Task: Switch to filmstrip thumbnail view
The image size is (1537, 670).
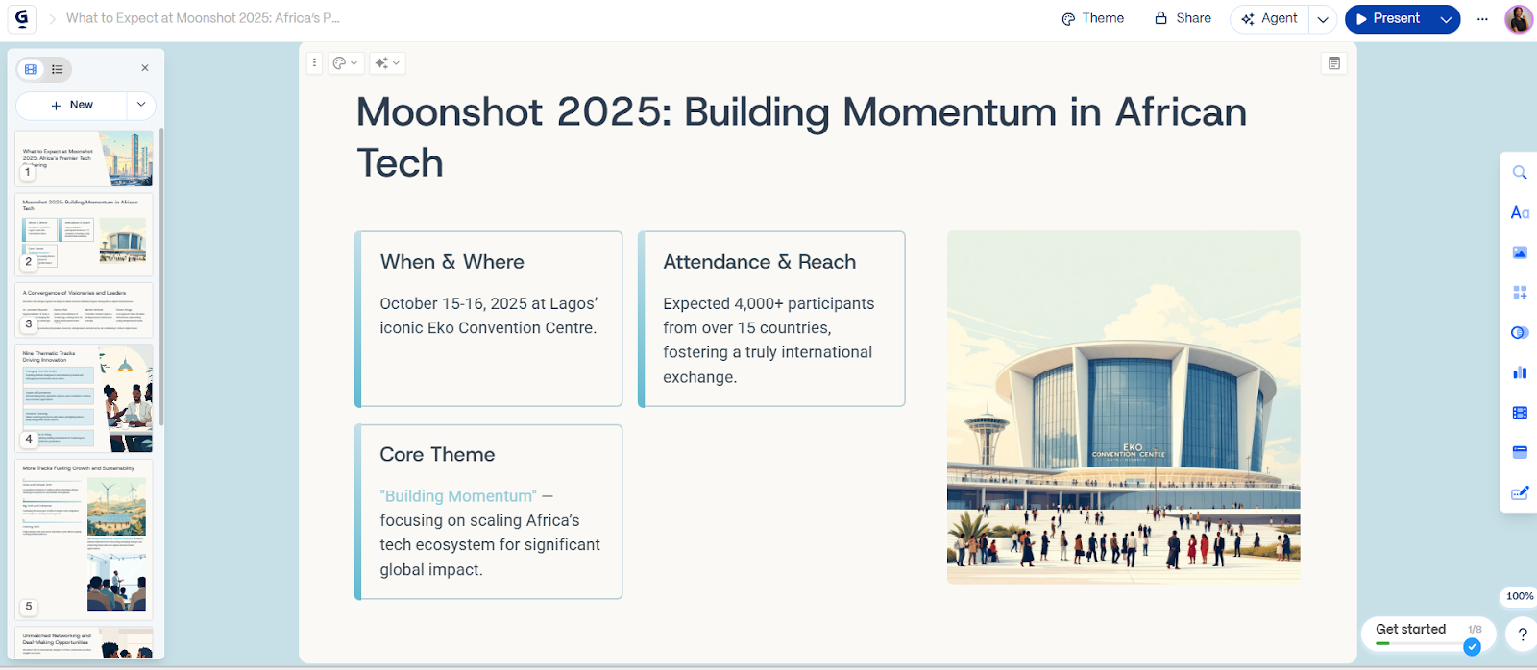Action: 31,69
